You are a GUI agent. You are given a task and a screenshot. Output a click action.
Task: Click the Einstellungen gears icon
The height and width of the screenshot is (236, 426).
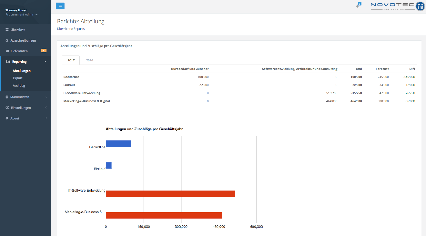point(7,108)
